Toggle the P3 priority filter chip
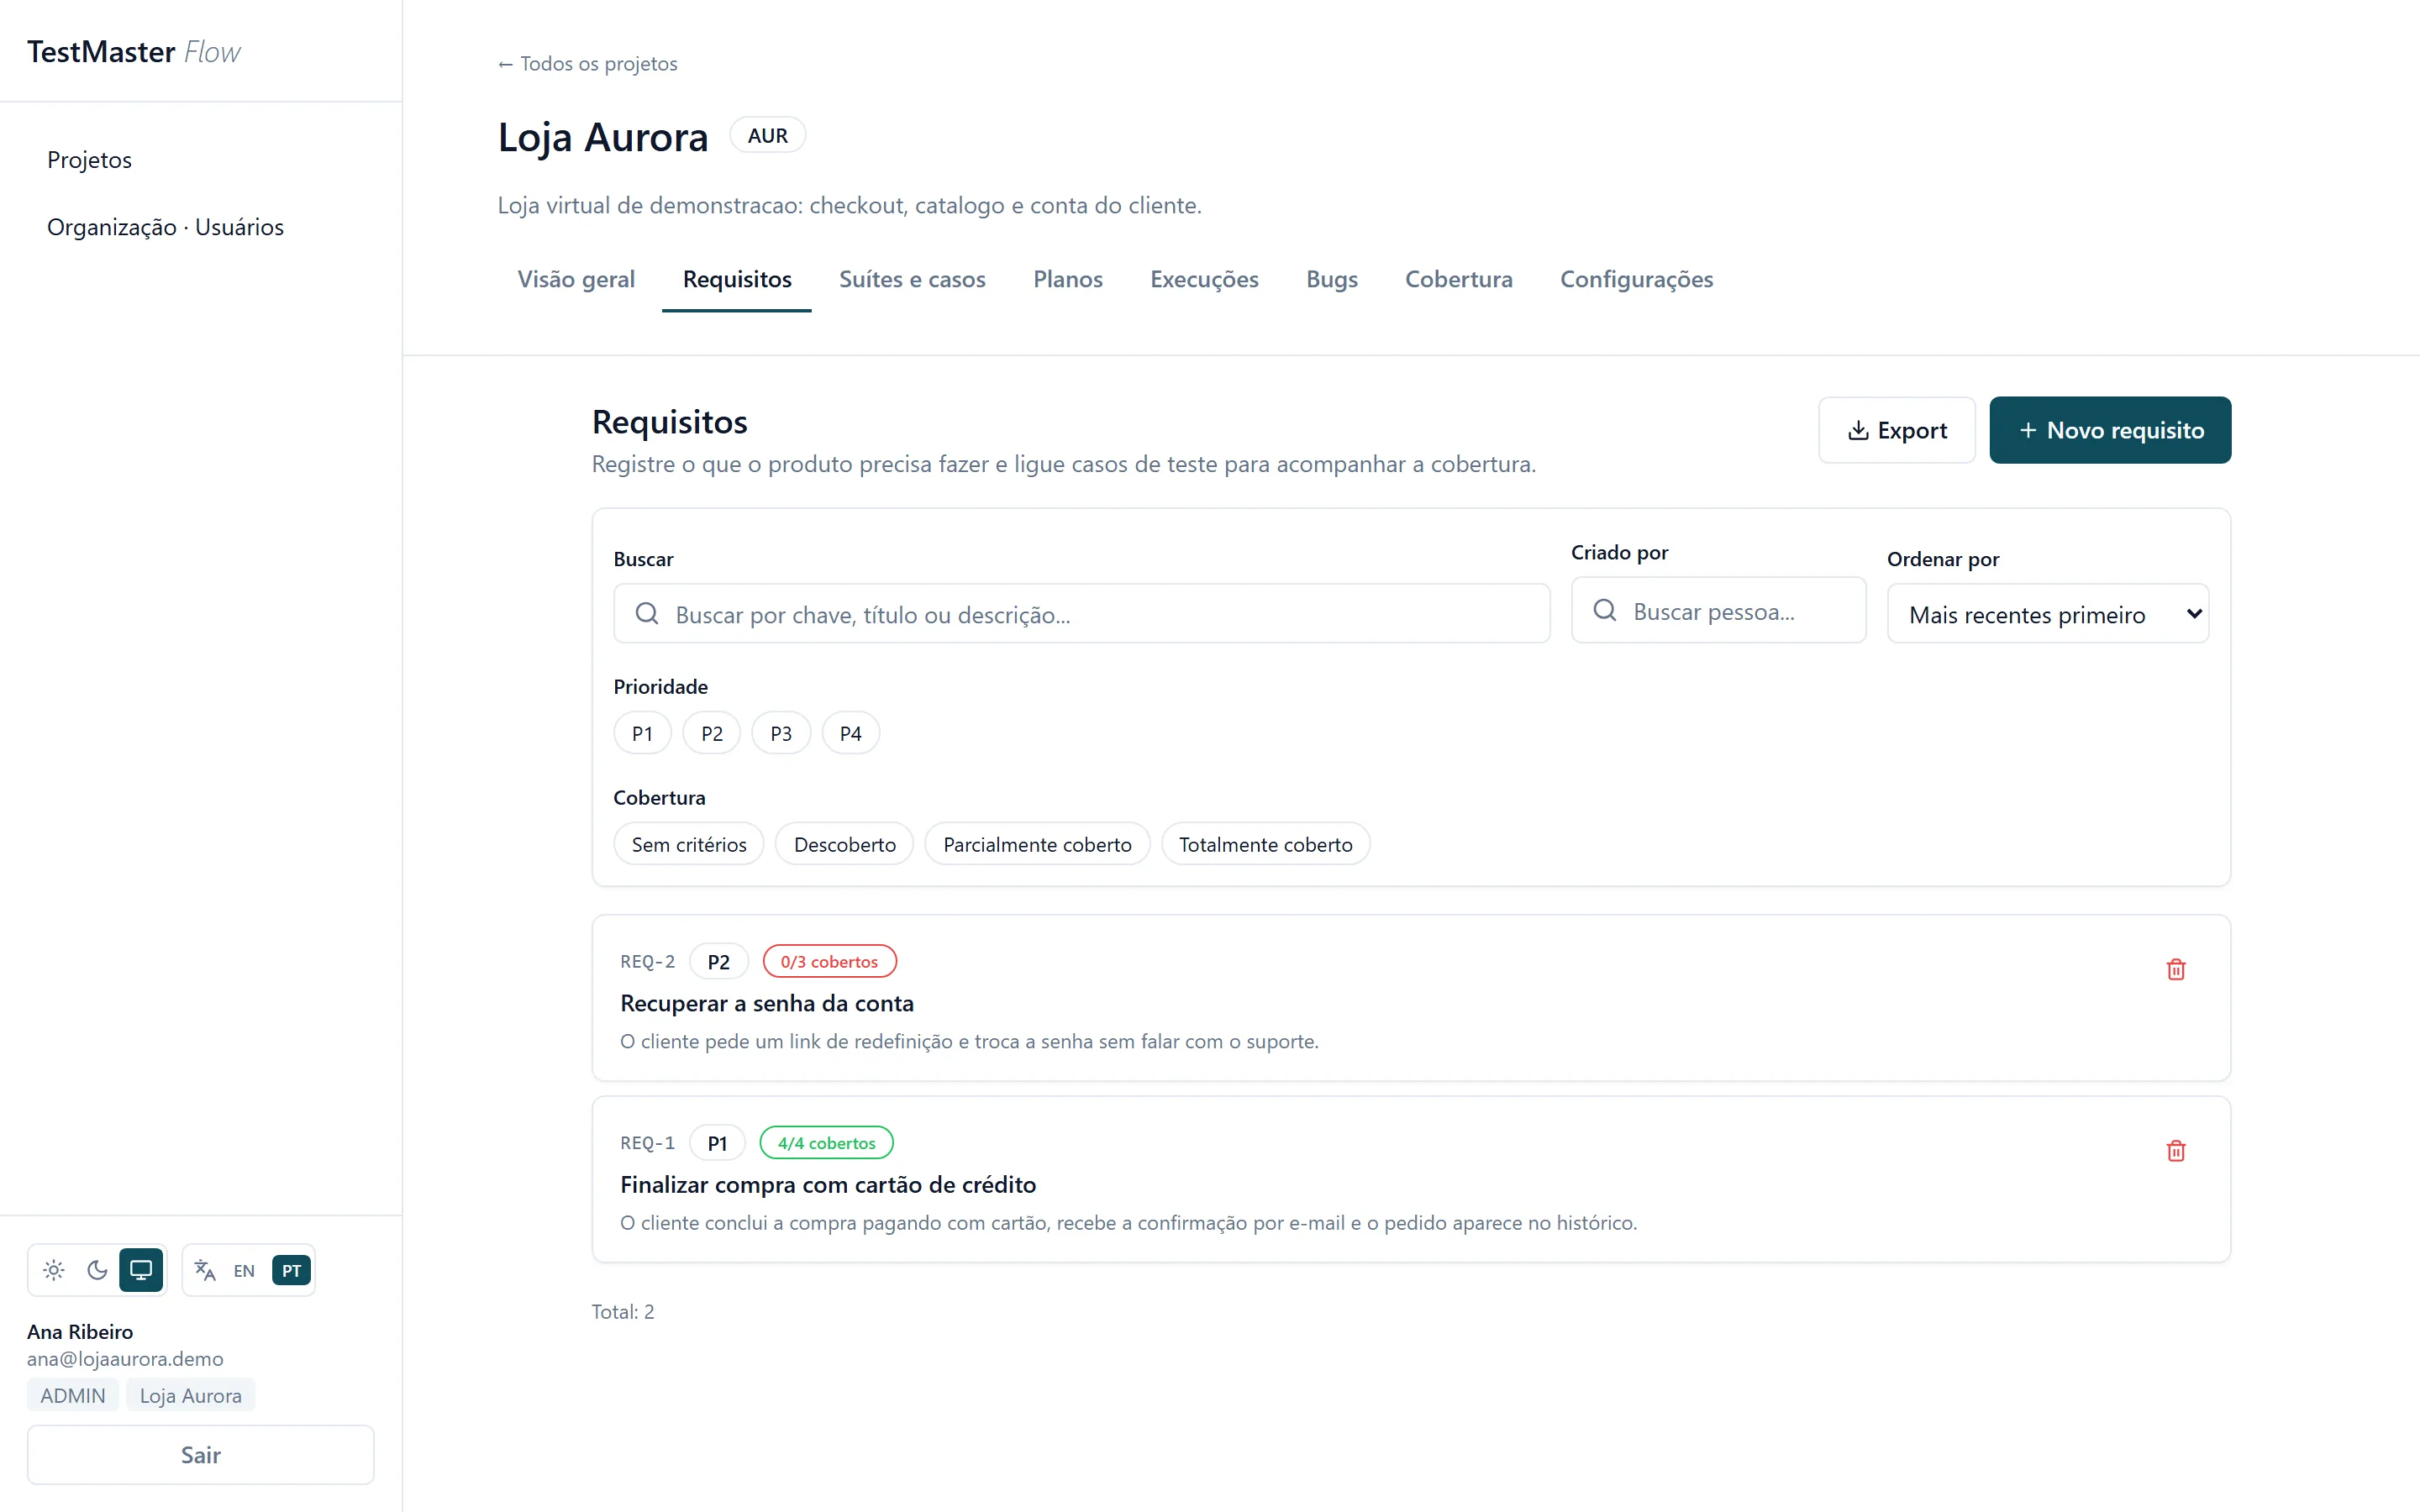This screenshot has height=1512, width=2420. [781, 733]
